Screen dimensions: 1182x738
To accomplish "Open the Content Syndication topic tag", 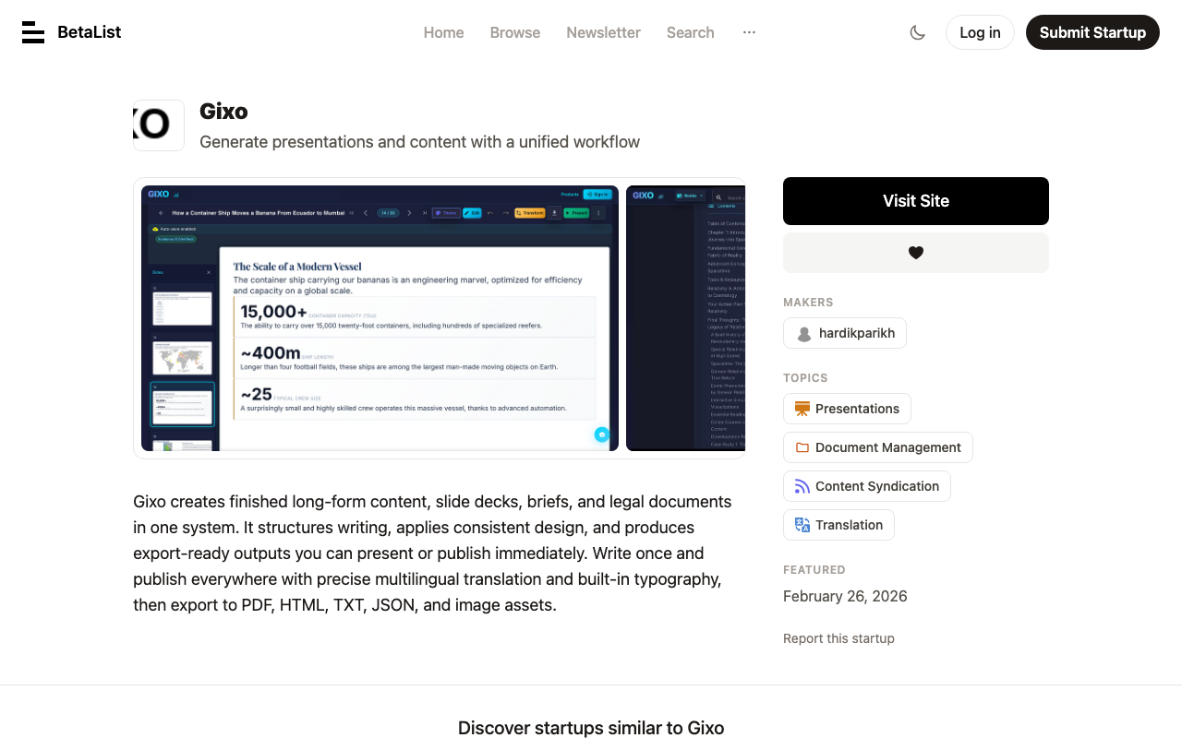I will [867, 486].
